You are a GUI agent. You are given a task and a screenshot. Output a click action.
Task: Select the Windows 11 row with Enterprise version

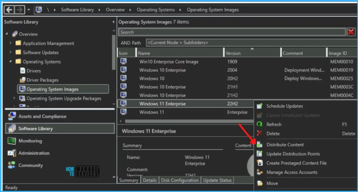coord(185,112)
